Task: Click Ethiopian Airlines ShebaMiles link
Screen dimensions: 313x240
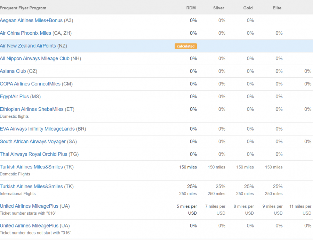Action: pos(32,109)
